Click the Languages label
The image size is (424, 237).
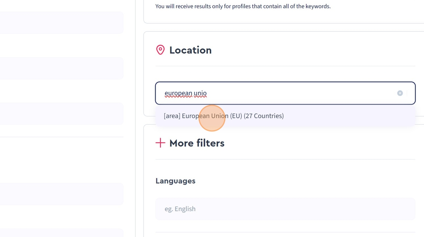pyautogui.click(x=175, y=181)
